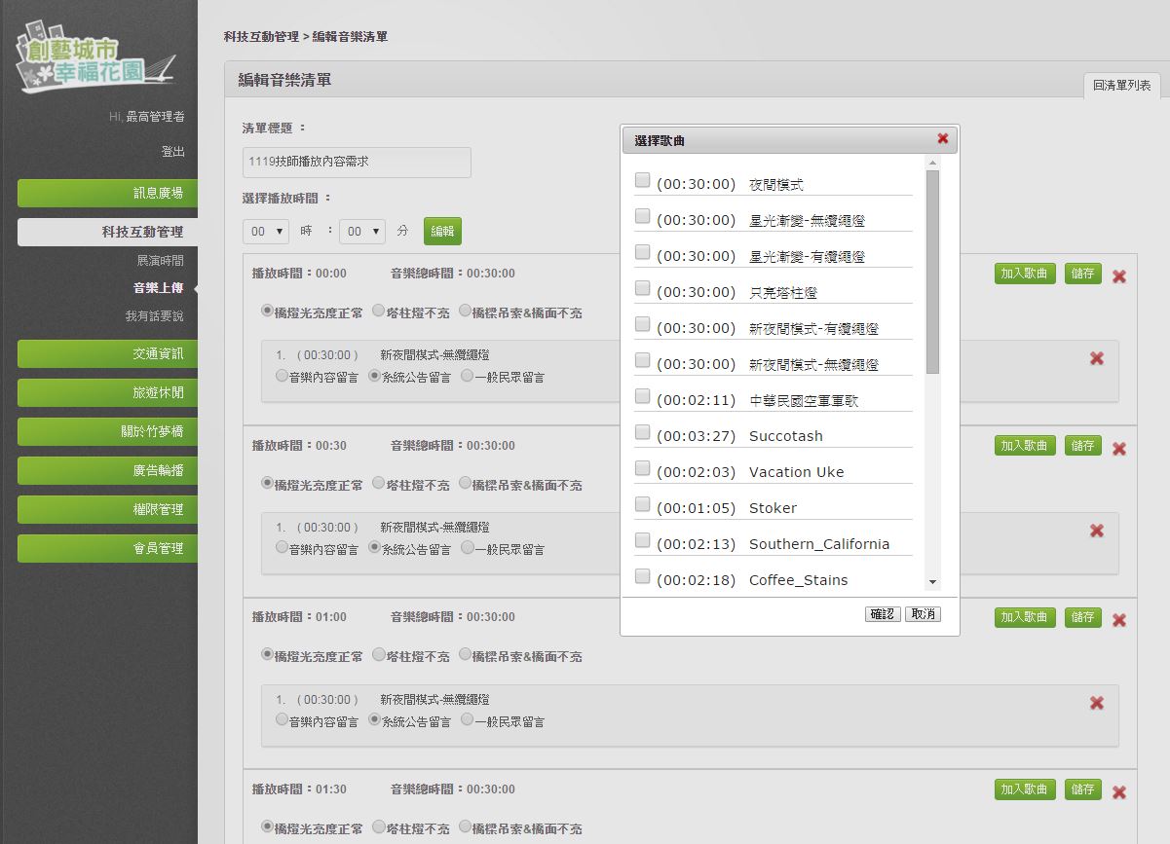Delete the 01:00 playback block via red X

coord(1119,620)
